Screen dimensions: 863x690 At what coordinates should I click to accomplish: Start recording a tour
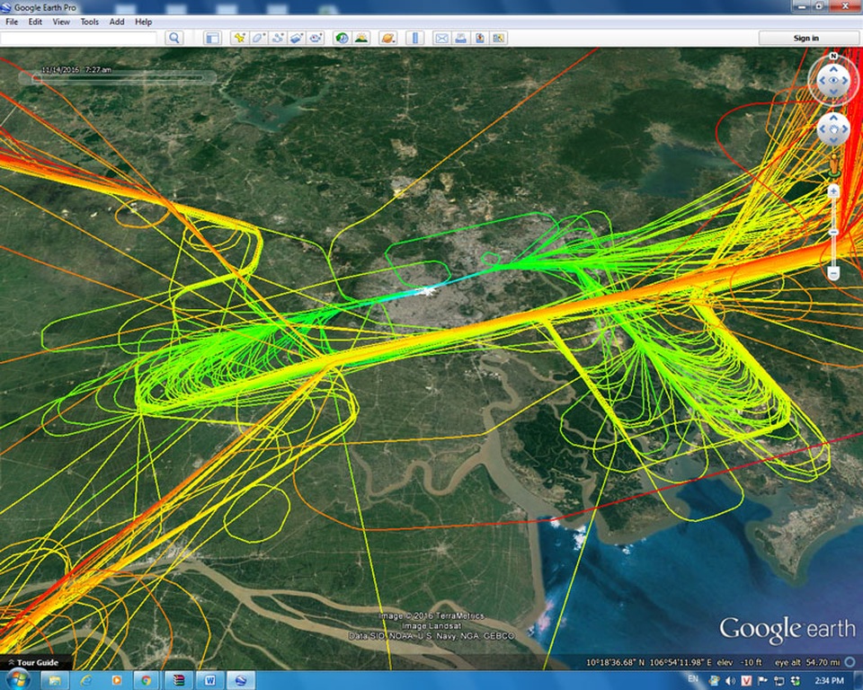pos(316,38)
